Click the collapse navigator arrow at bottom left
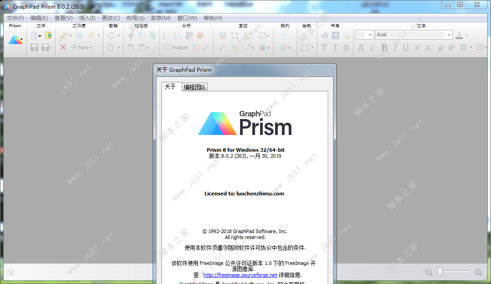This screenshot has height=284, width=491. tap(10, 273)
